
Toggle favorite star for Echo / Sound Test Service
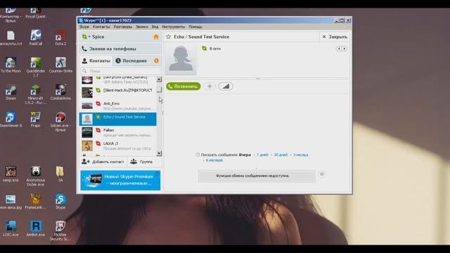(169, 37)
